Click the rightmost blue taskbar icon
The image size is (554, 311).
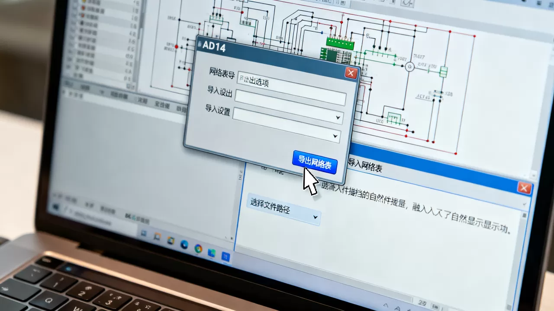coord(225,257)
